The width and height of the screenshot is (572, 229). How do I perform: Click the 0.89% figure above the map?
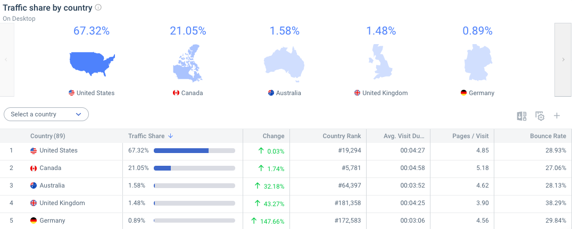477,31
